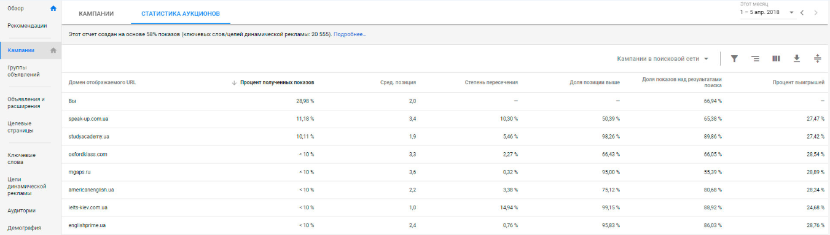Viewport: 830px width, 235px height.
Task: Open the filter icon in the table toolbar
Action: click(x=734, y=58)
